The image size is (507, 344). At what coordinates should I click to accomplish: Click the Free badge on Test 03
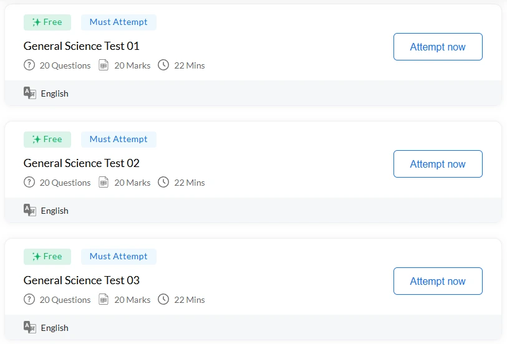click(47, 257)
